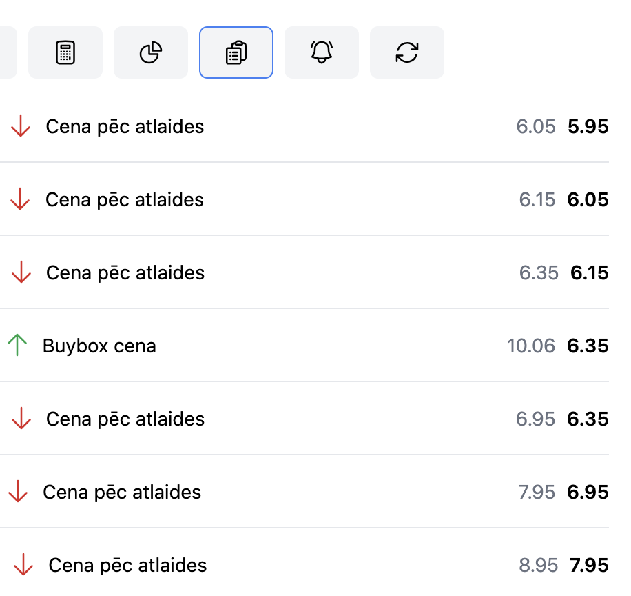The width and height of the screenshot is (631, 596).
Task: Open the topmost Cena pēc atlaides entry
Action: pos(125,126)
